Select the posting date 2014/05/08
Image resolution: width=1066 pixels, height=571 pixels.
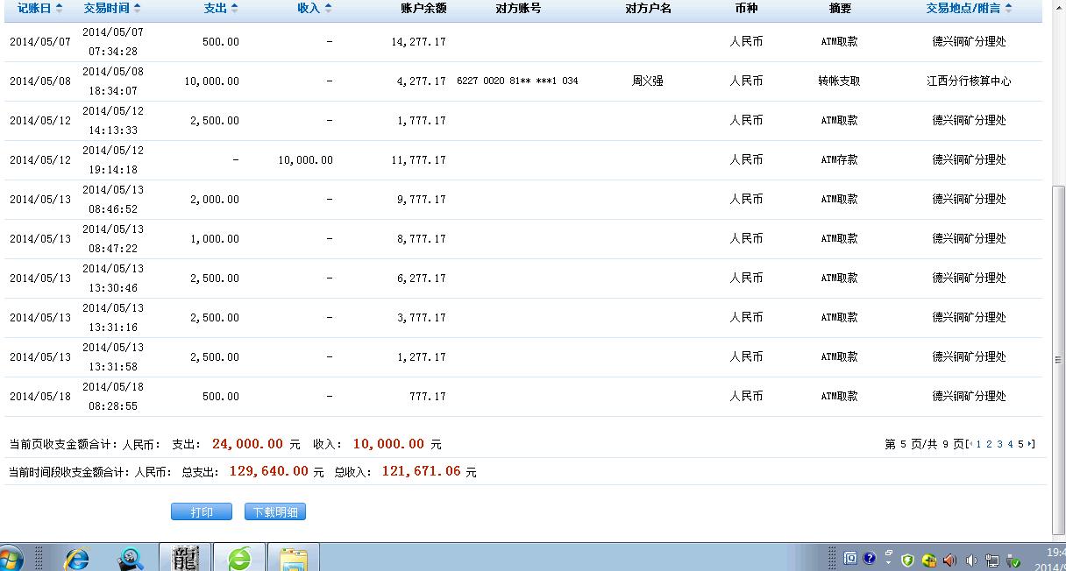tap(40, 81)
